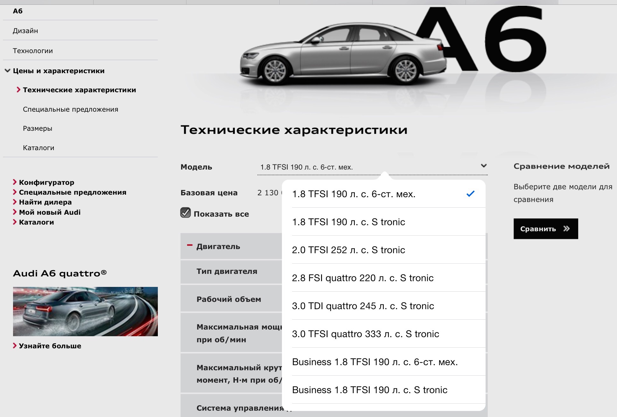Open the Дизайн menu item
Image resolution: width=617 pixels, height=417 pixels.
coord(25,31)
